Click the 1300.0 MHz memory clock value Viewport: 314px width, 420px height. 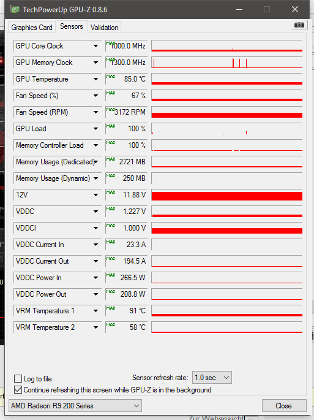pyautogui.click(x=126, y=63)
